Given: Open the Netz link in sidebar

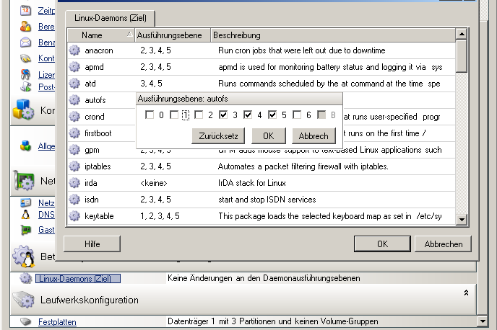Looking at the screenshot, I should coord(46,202).
